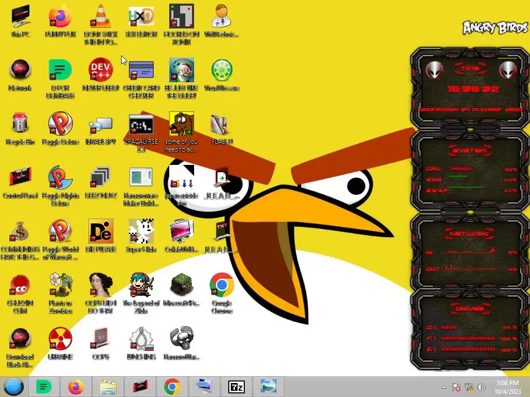Select the Recycle Bin icon
The image size is (530, 397).
tap(20, 129)
